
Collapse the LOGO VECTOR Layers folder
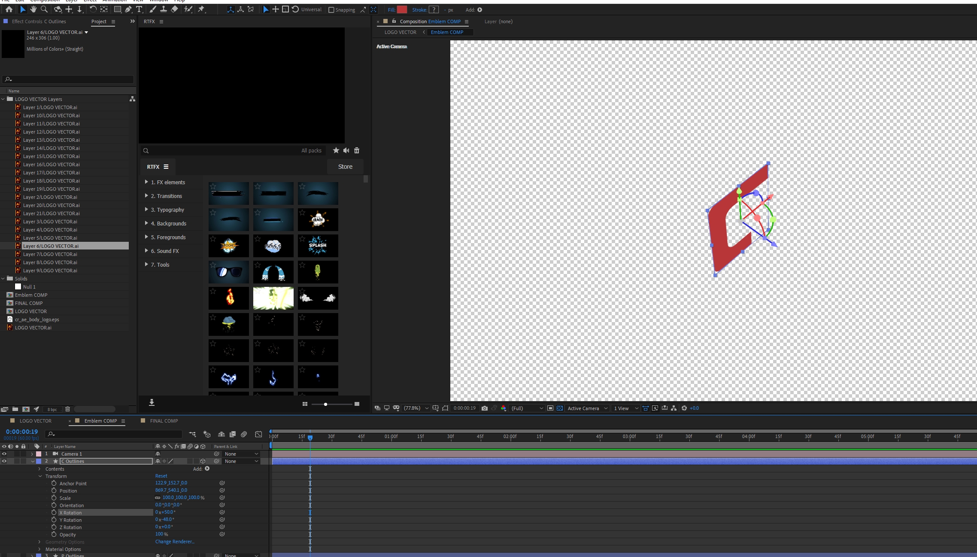click(3, 99)
